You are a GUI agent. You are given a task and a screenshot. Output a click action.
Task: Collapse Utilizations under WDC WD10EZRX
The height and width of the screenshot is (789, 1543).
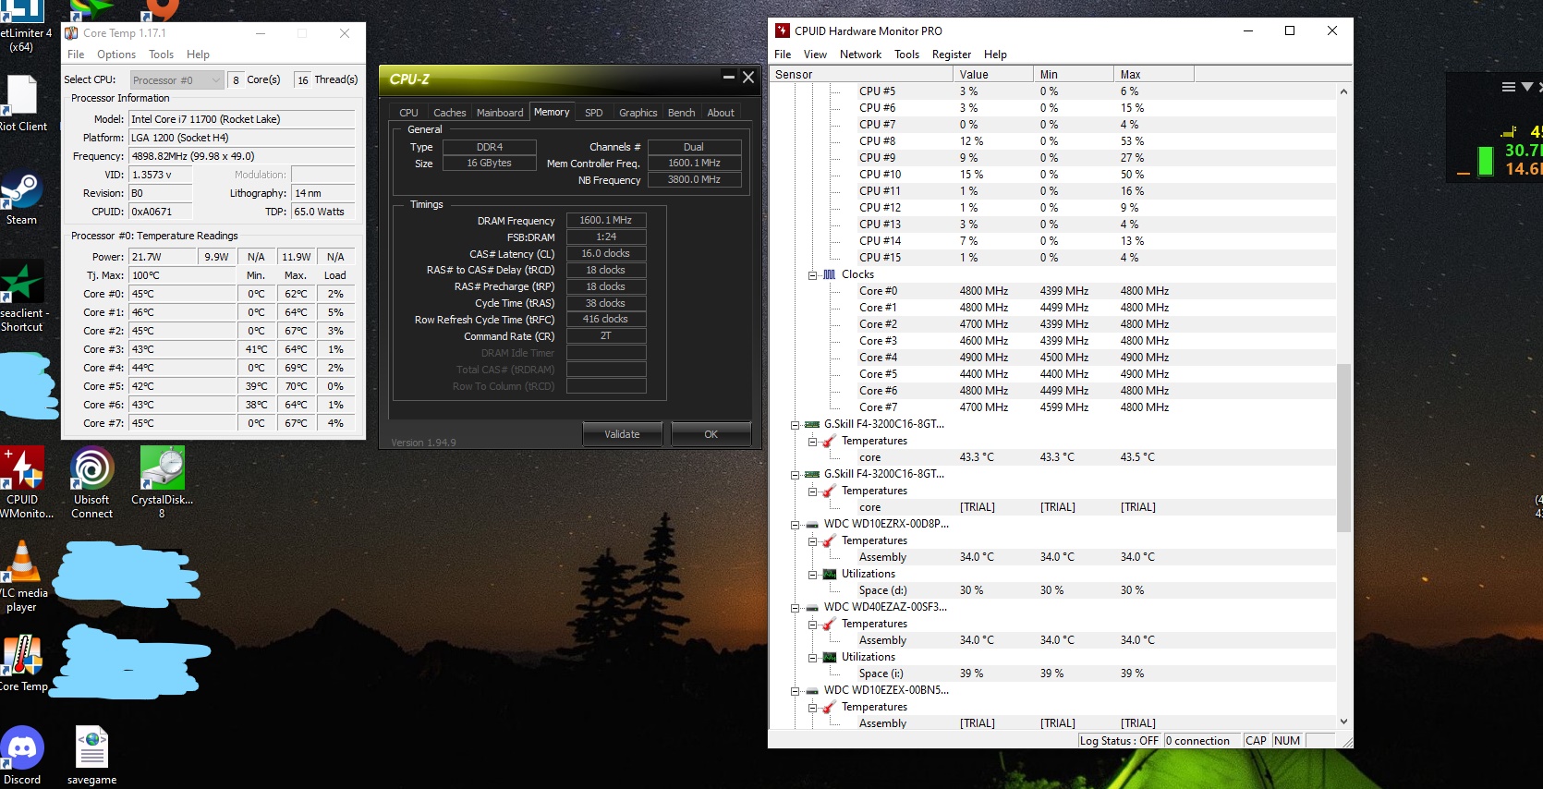pos(812,575)
